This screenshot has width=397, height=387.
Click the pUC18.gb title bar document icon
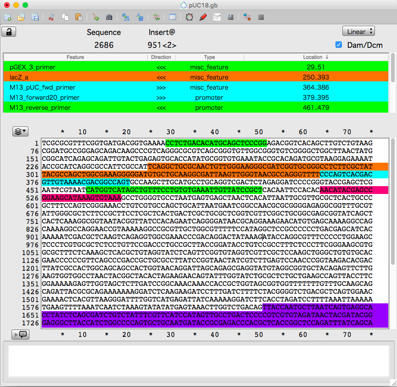click(x=183, y=5)
